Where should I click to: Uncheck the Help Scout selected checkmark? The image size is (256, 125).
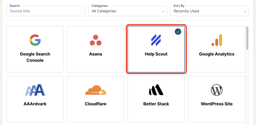tap(178, 32)
